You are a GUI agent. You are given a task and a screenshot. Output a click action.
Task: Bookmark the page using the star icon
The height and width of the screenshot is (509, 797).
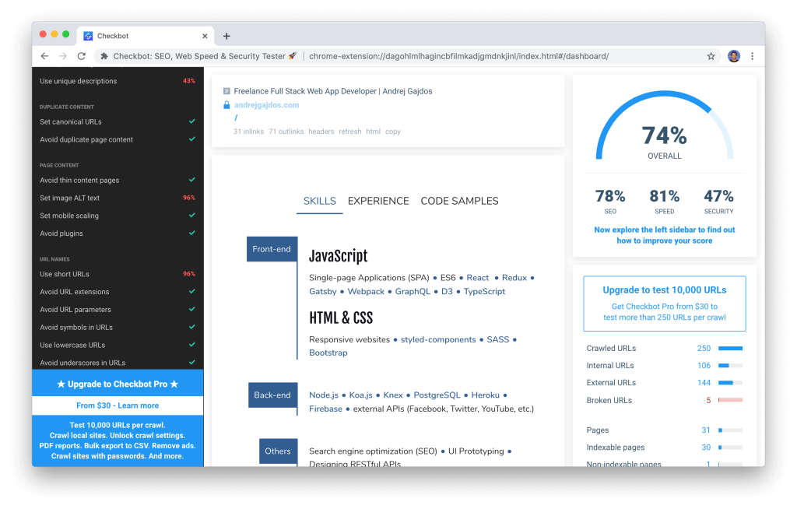[x=711, y=55]
